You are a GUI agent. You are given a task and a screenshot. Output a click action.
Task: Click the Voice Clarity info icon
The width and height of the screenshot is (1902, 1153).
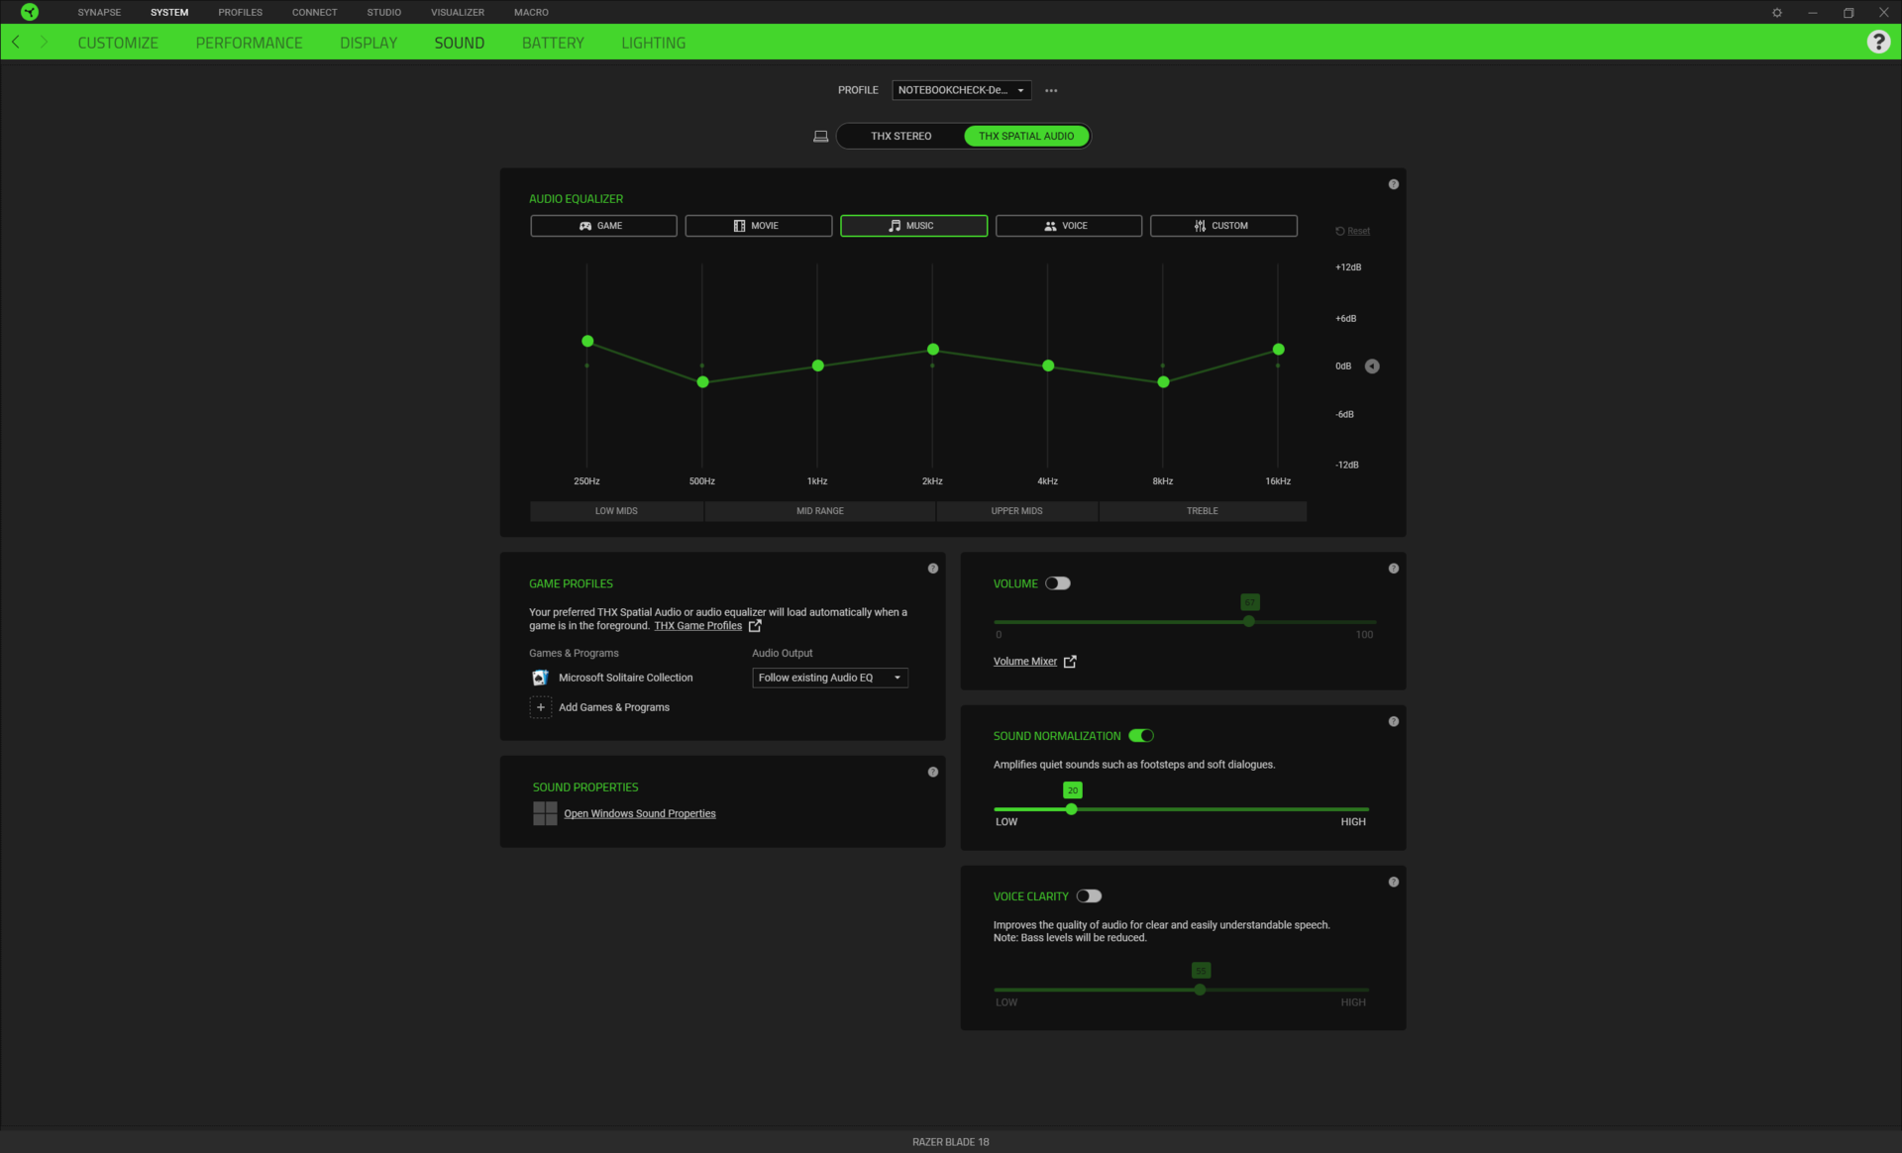(1393, 882)
